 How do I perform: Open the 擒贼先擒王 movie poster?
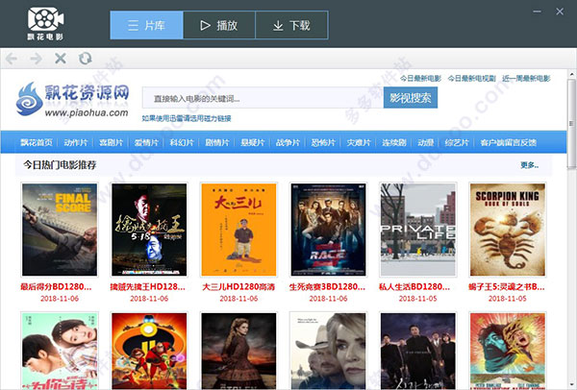pos(149,230)
